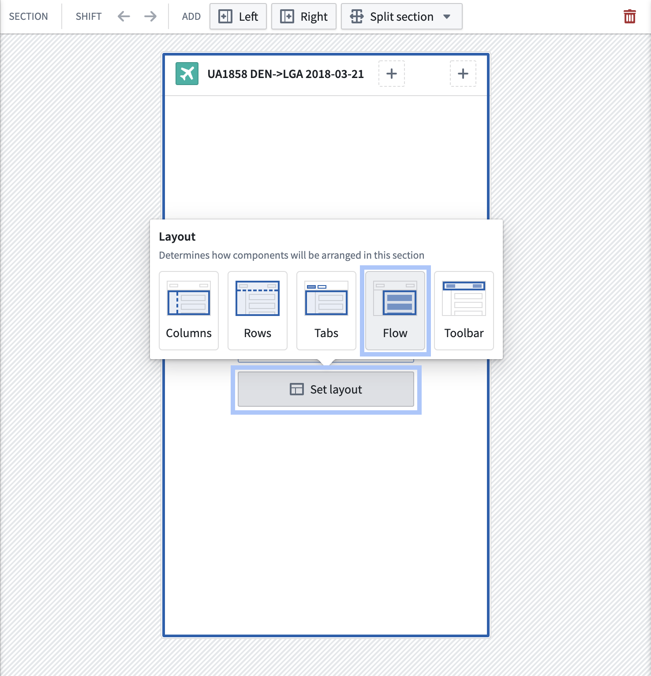
Task: Click the first plus placeholder beside the flight title
Action: (392, 74)
